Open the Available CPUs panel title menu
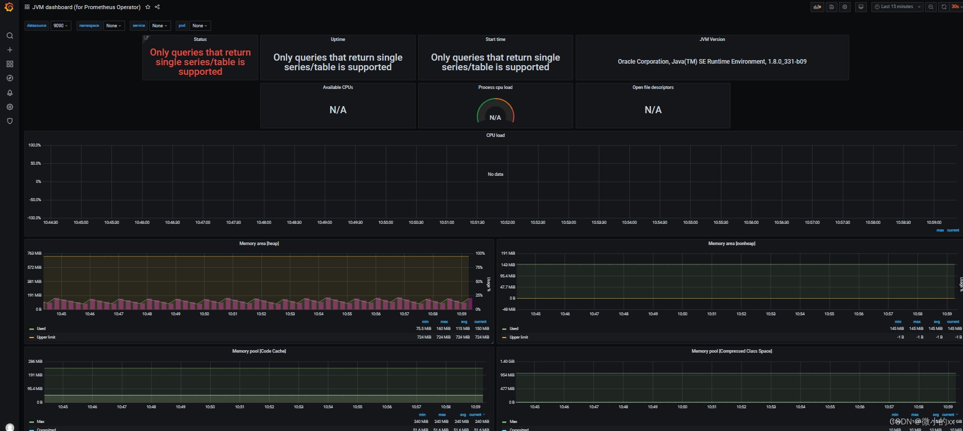The width and height of the screenshot is (963, 431). 338,87
